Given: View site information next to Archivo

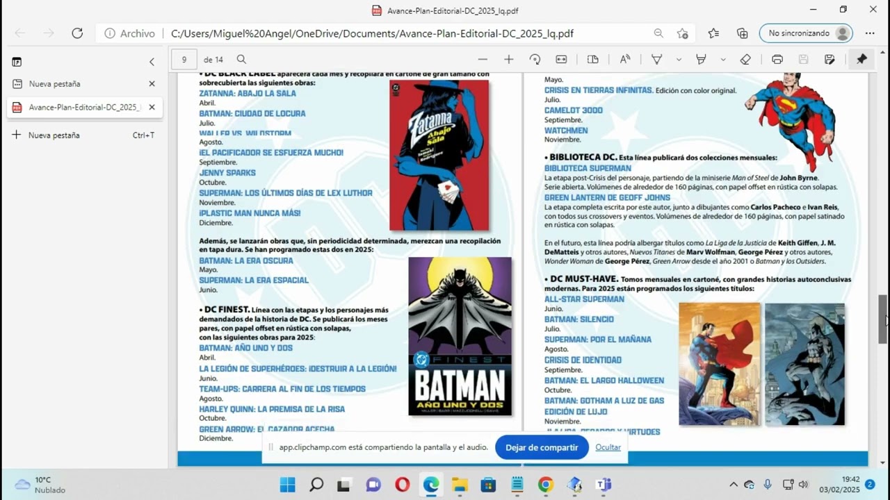Looking at the screenshot, I should 109,33.
